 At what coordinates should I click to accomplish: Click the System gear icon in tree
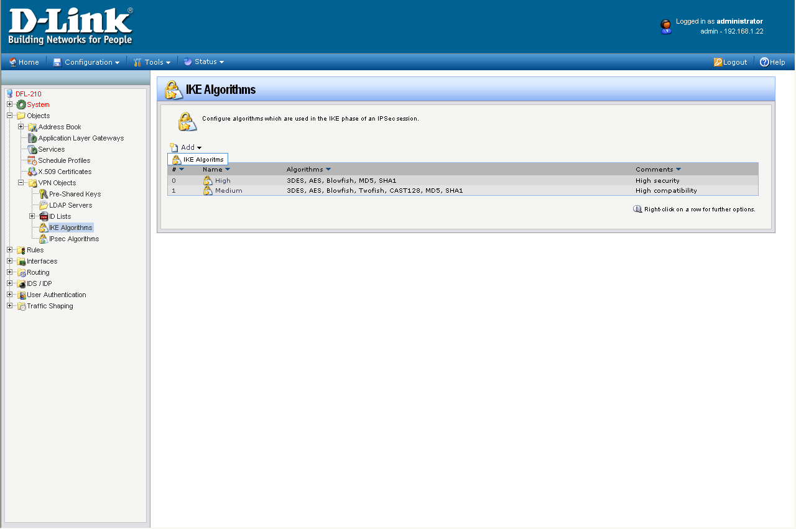pos(21,104)
